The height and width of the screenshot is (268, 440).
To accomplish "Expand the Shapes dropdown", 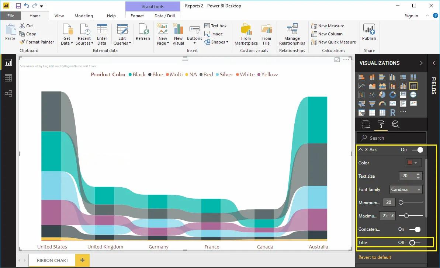I will click(216, 42).
